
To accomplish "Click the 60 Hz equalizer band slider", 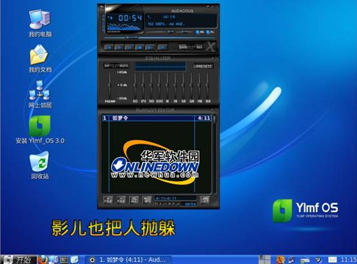I will click(135, 85).
